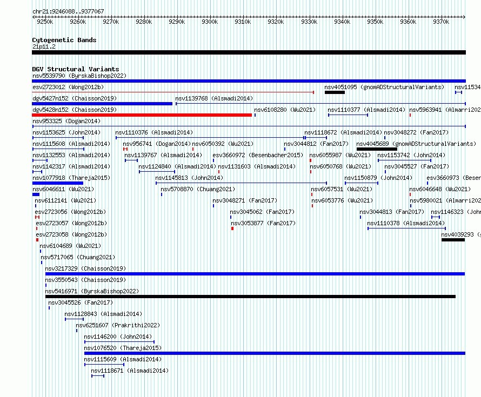Select esv2723058 (Wong2012b) label
The image size is (481, 397).
coord(71,234)
